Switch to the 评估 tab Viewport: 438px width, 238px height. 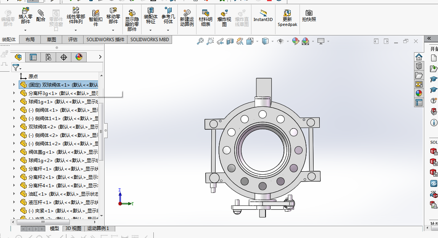pos(73,39)
